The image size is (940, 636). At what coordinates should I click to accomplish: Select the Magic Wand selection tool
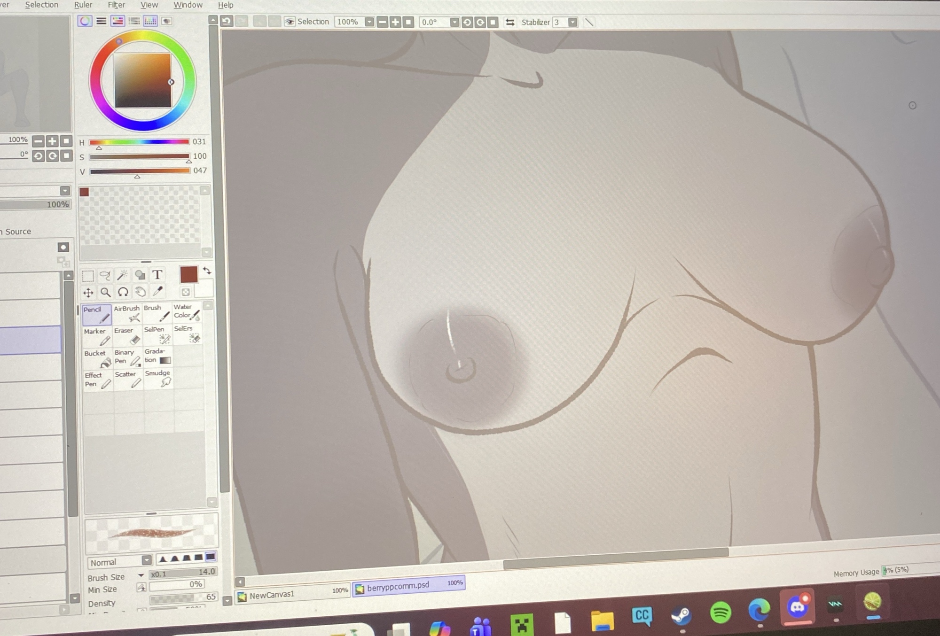[122, 275]
